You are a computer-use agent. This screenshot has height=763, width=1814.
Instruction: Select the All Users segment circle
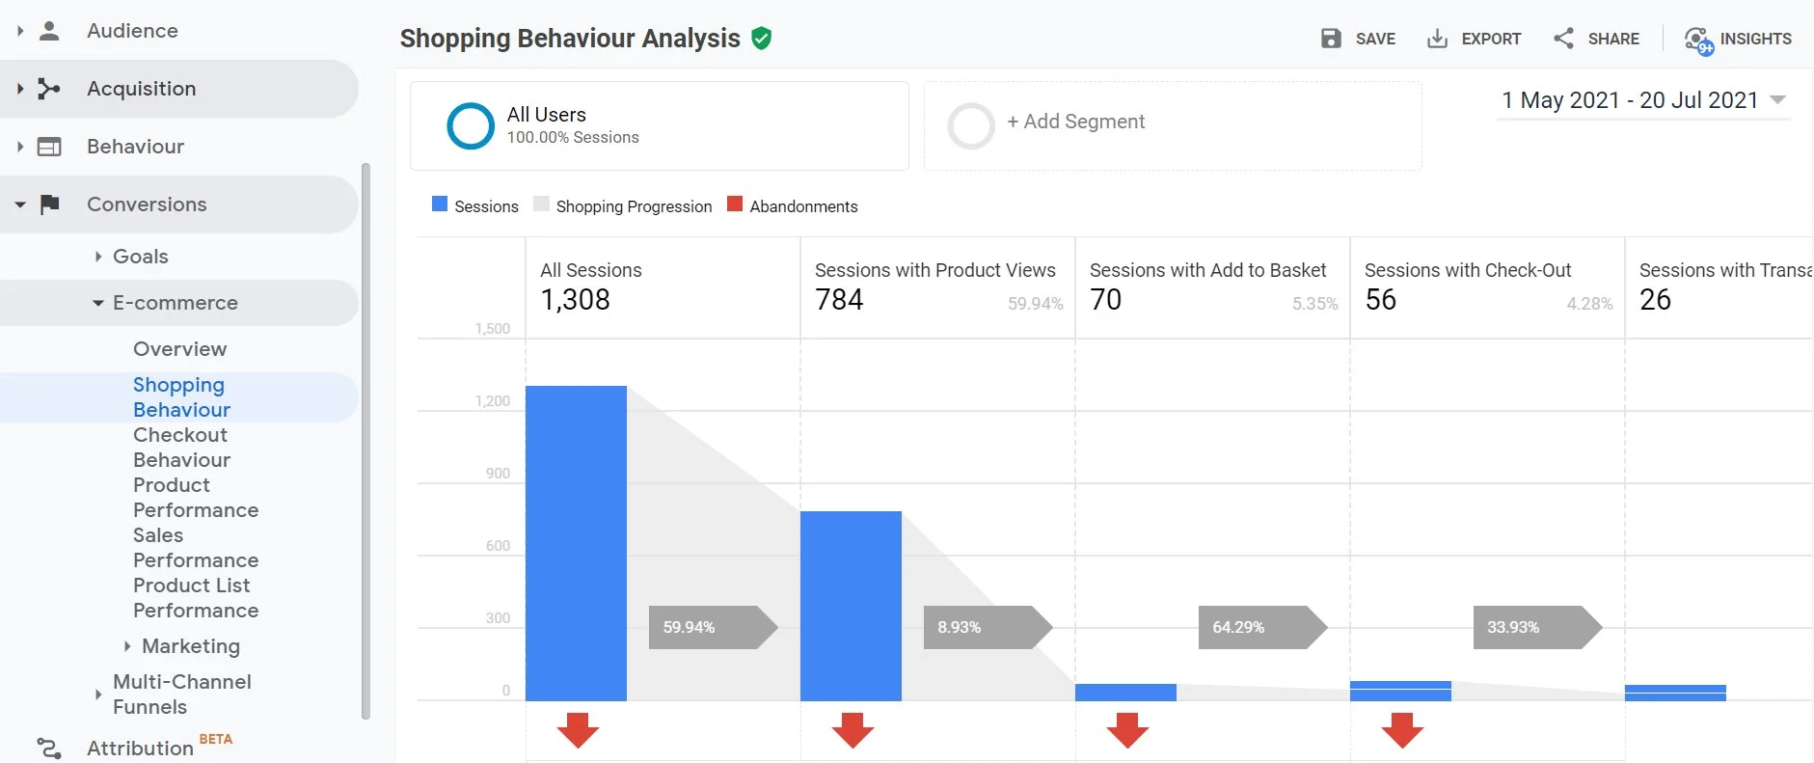(470, 125)
